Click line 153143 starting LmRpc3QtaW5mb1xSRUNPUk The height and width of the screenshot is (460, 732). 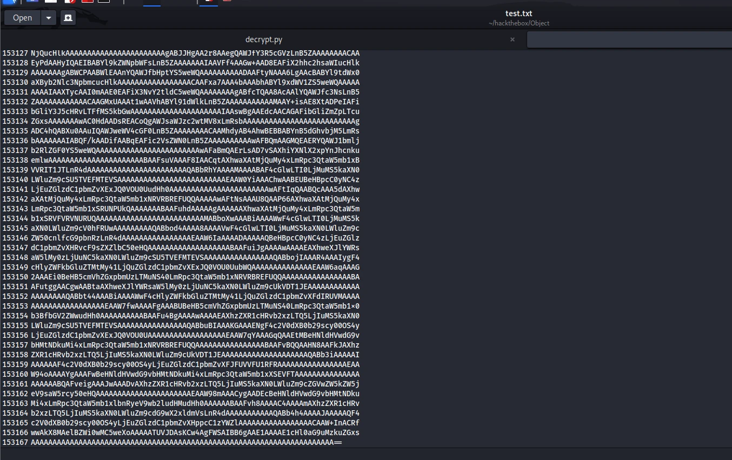[195, 209]
